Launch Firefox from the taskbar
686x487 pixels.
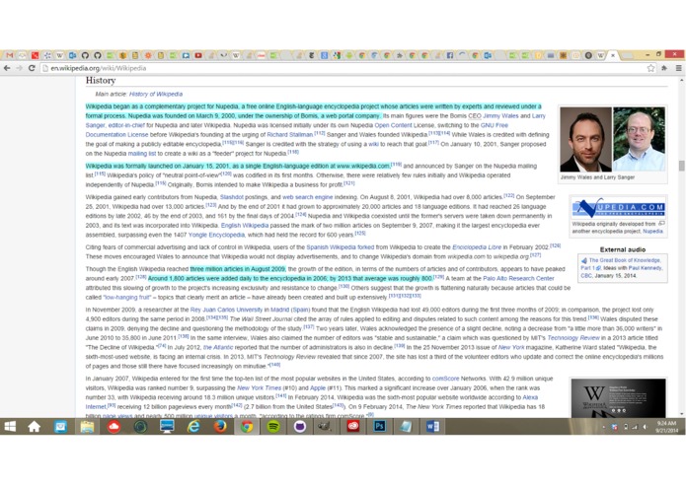[220, 426]
